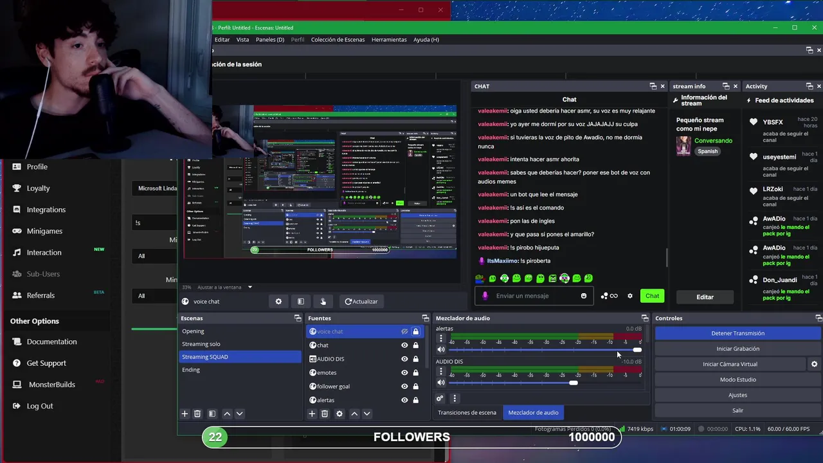Add a new source in Fuentes panel

(312, 413)
